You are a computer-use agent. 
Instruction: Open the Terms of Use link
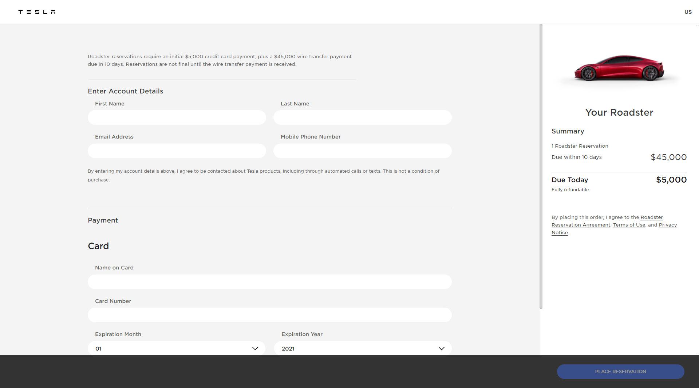(629, 225)
